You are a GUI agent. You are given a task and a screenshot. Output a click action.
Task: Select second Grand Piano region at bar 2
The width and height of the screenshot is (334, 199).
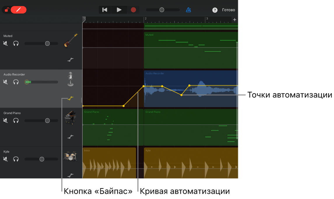(x=191, y=127)
